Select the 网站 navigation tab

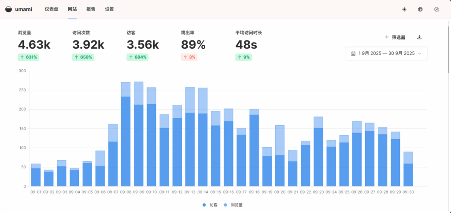tap(72, 9)
